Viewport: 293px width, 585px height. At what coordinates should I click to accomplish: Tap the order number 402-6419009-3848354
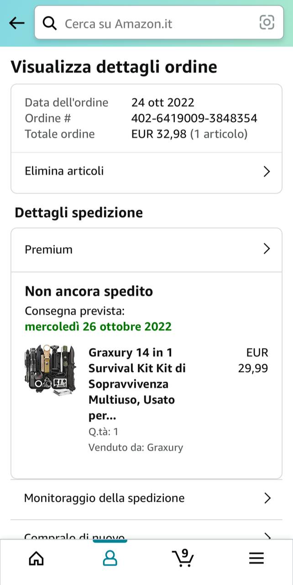click(194, 118)
